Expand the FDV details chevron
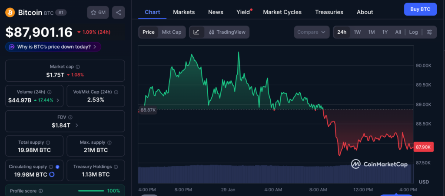 click(77, 125)
